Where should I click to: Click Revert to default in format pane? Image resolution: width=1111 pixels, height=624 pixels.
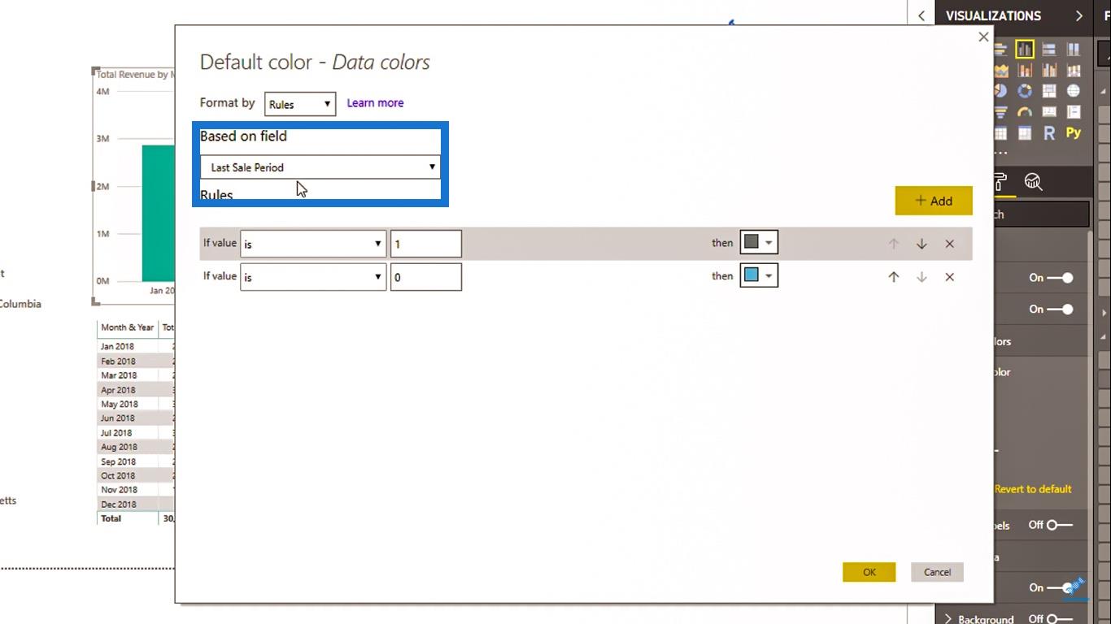click(x=1033, y=489)
